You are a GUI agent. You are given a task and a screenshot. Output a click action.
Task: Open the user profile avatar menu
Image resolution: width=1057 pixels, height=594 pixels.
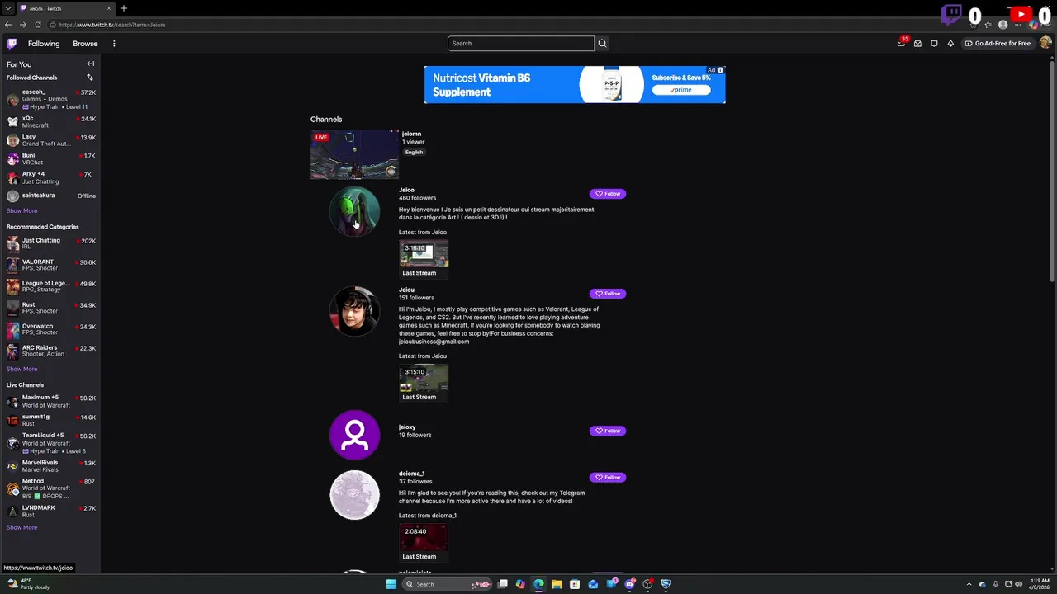(x=1045, y=43)
